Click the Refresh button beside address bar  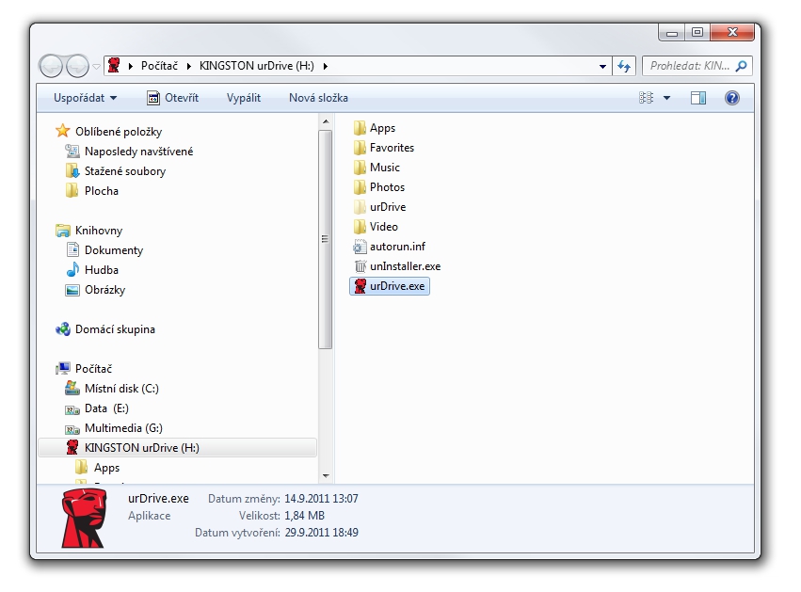[x=624, y=66]
